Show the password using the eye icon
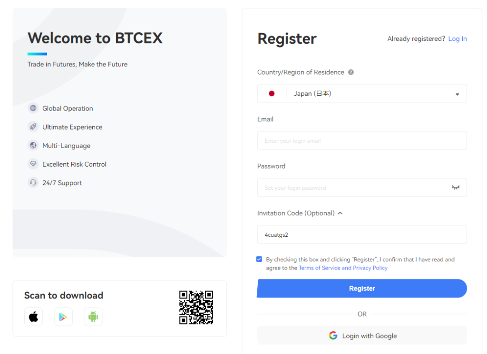The image size is (487, 354). [456, 187]
